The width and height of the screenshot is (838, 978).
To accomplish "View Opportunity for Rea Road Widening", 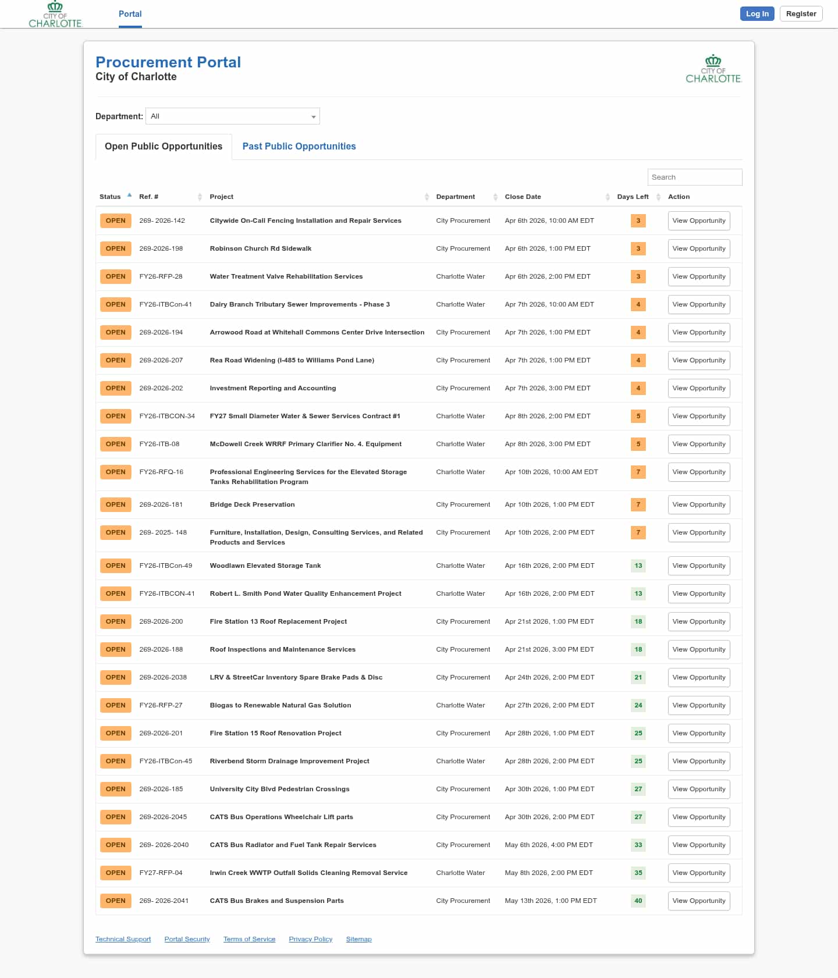I will (x=699, y=361).
